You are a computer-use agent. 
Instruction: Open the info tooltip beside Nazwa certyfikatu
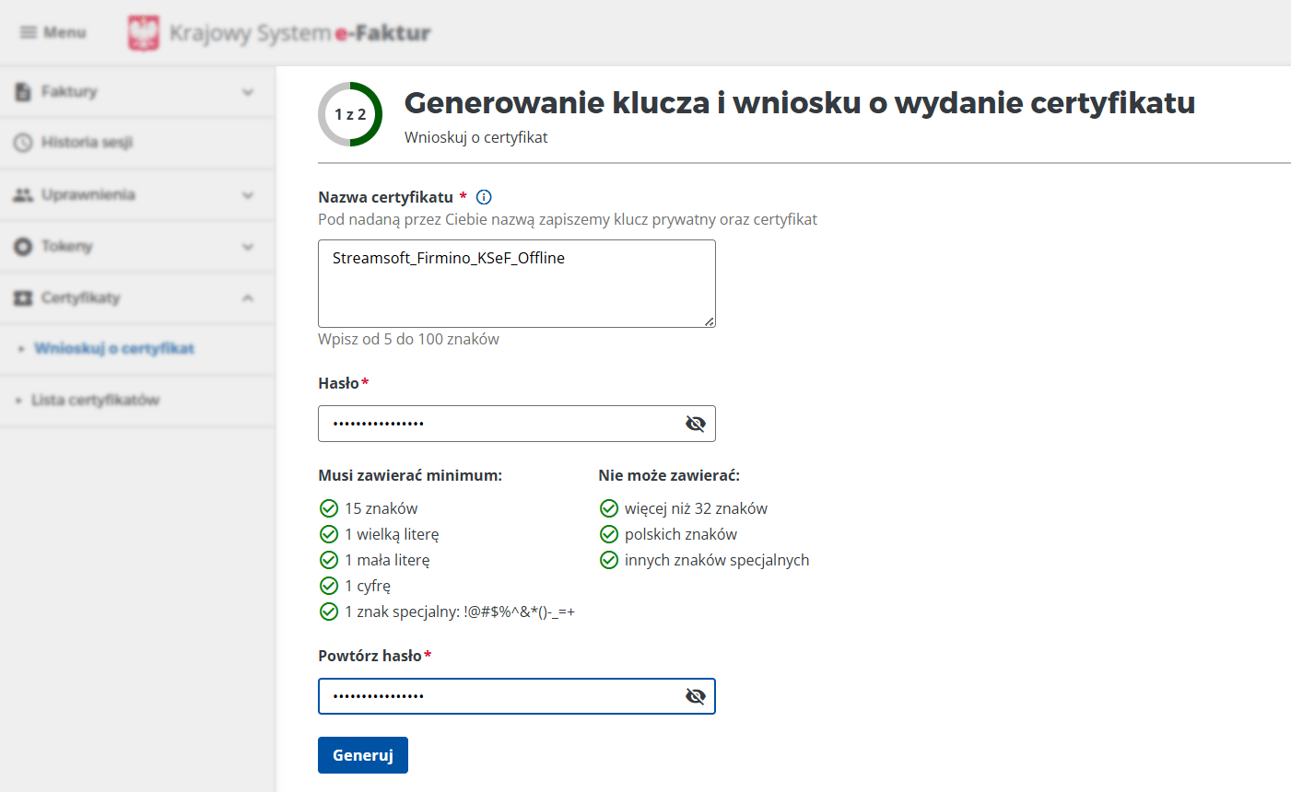[x=483, y=196]
